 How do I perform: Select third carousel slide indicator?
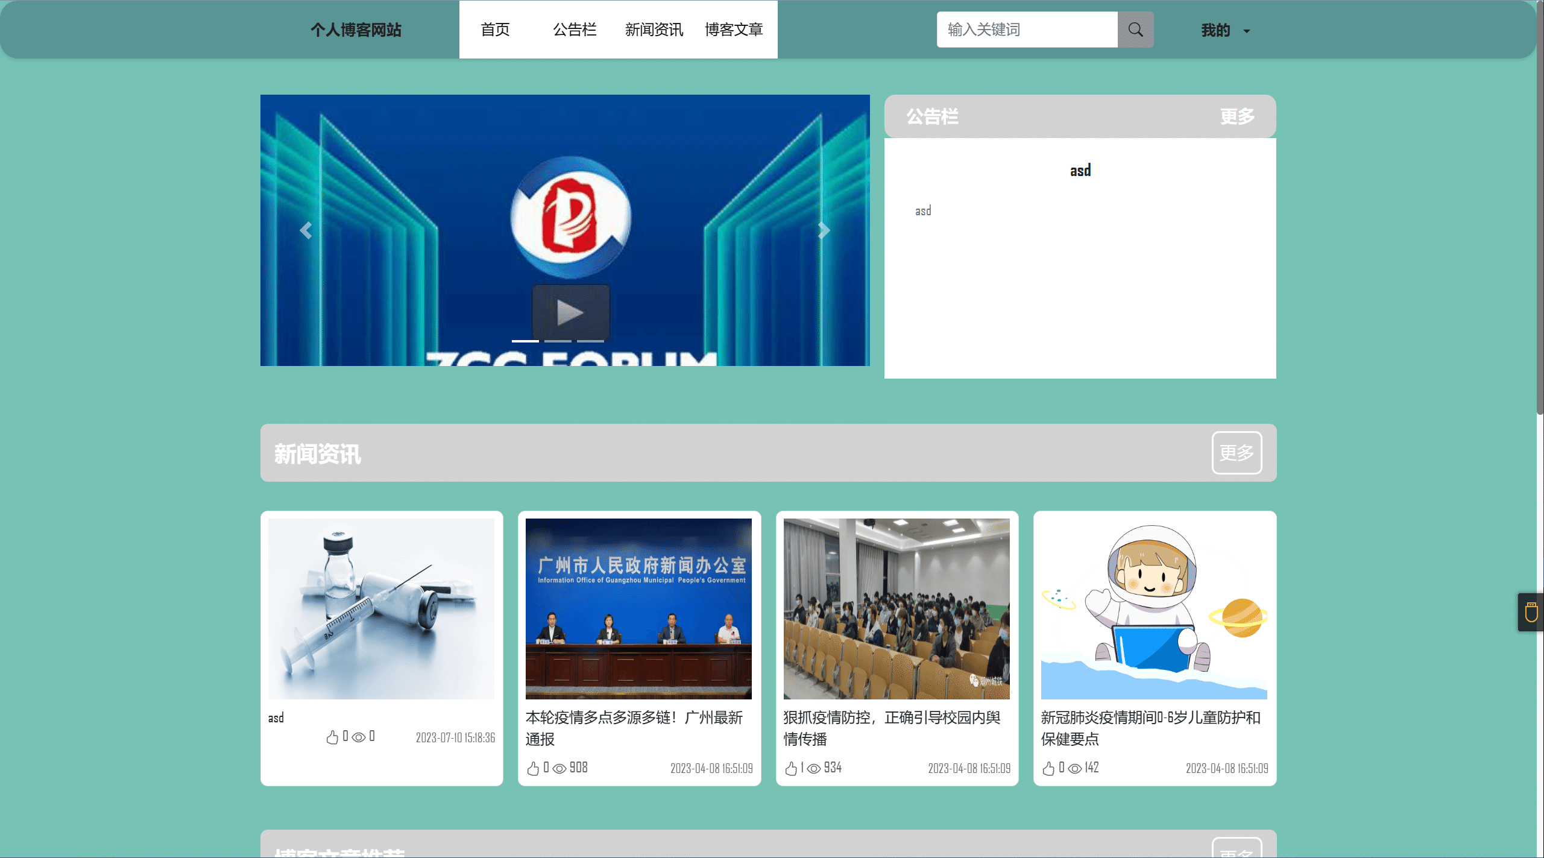590,341
